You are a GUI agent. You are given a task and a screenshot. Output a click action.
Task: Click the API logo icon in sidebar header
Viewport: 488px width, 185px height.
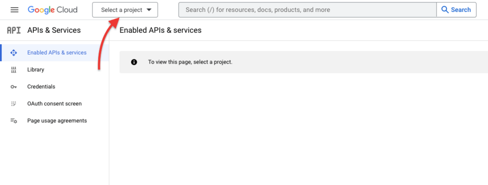pyautogui.click(x=14, y=30)
